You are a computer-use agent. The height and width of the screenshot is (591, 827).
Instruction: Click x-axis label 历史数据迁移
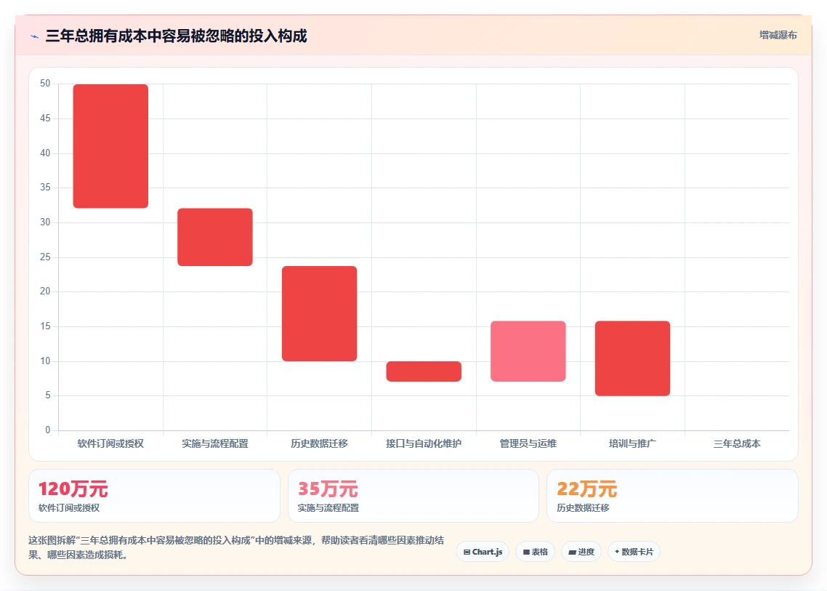320,443
